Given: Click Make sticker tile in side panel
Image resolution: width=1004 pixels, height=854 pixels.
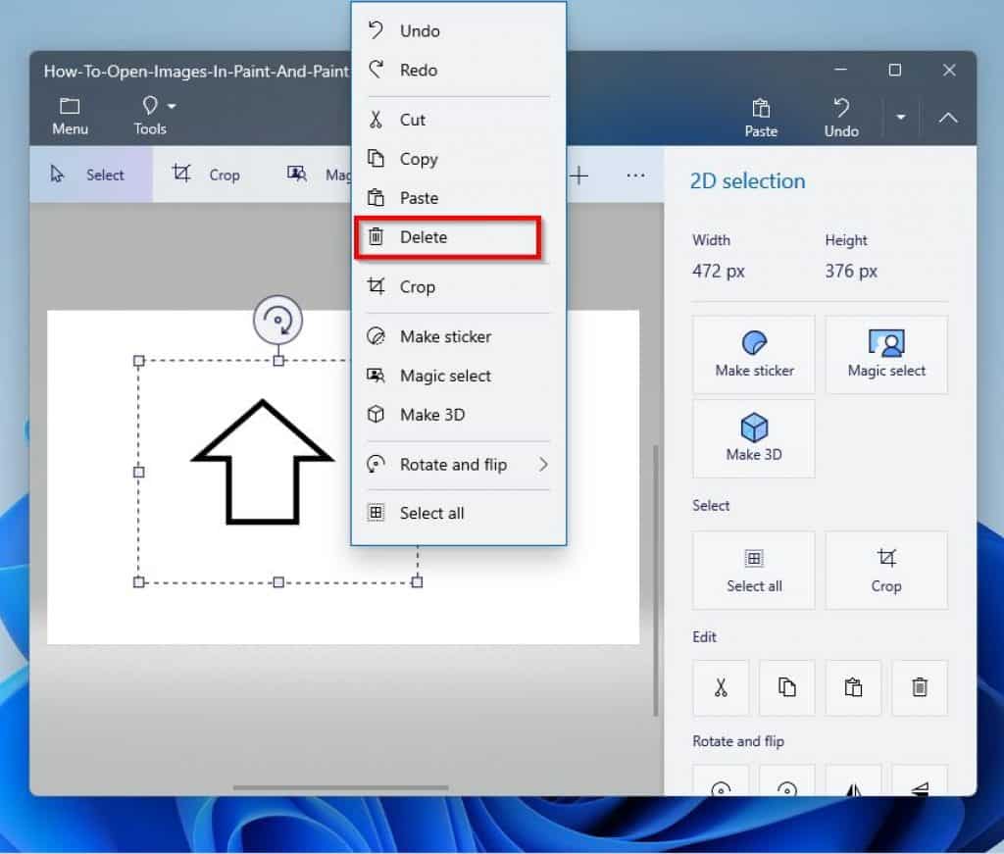Looking at the screenshot, I should click(754, 354).
